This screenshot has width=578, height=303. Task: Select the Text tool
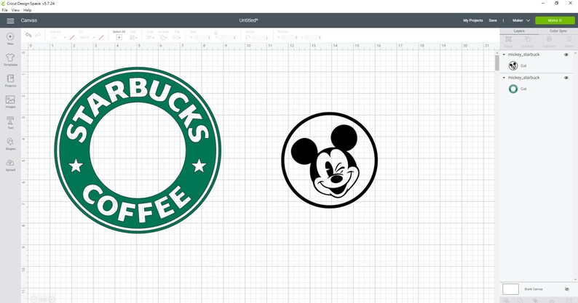pyautogui.click(x=10, y=122)
